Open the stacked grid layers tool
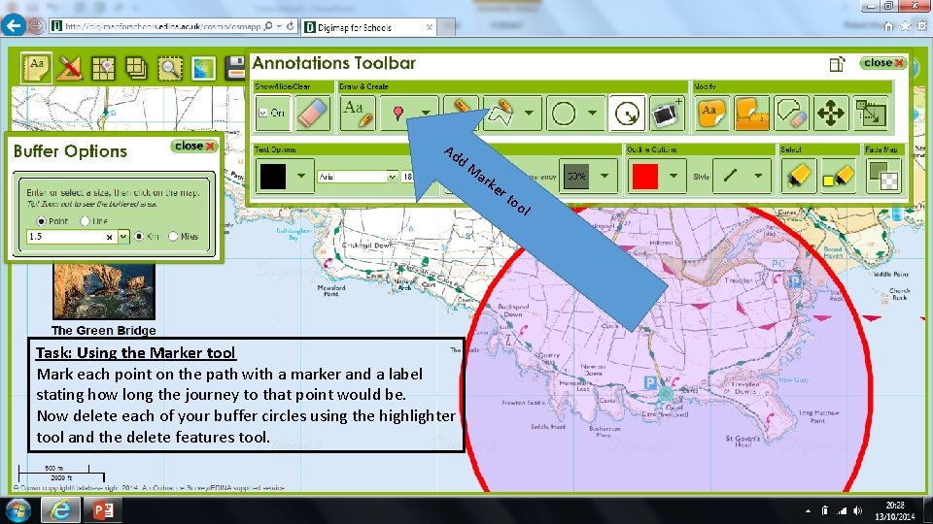The width and height of the screenshot is (933, 524). 136,69
